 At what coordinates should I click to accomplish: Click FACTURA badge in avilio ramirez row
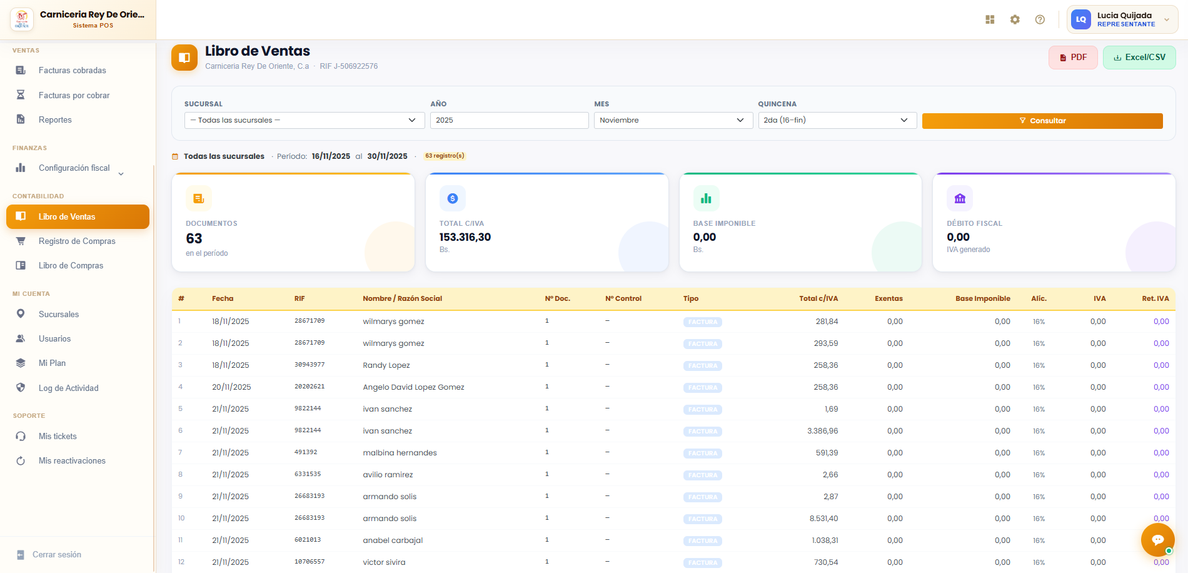[x=703, y=475]
